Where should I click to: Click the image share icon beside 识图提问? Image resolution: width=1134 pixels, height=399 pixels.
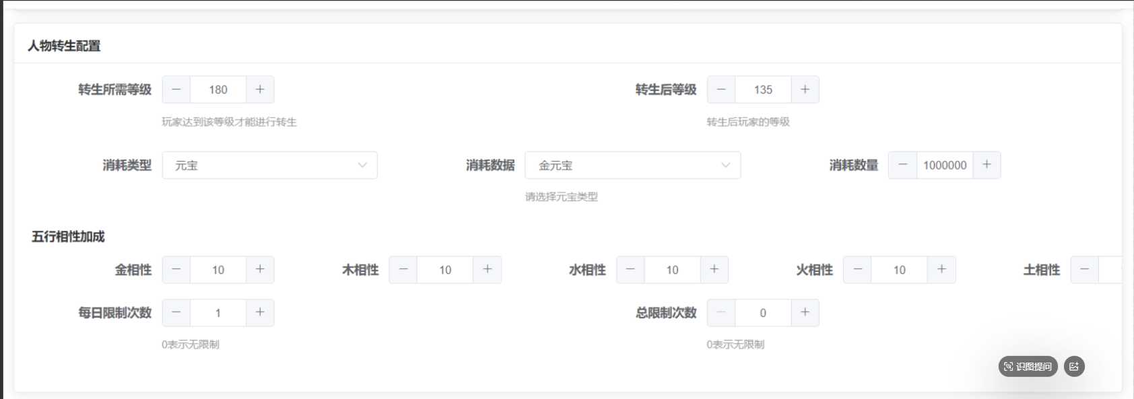click(1074, 367)
